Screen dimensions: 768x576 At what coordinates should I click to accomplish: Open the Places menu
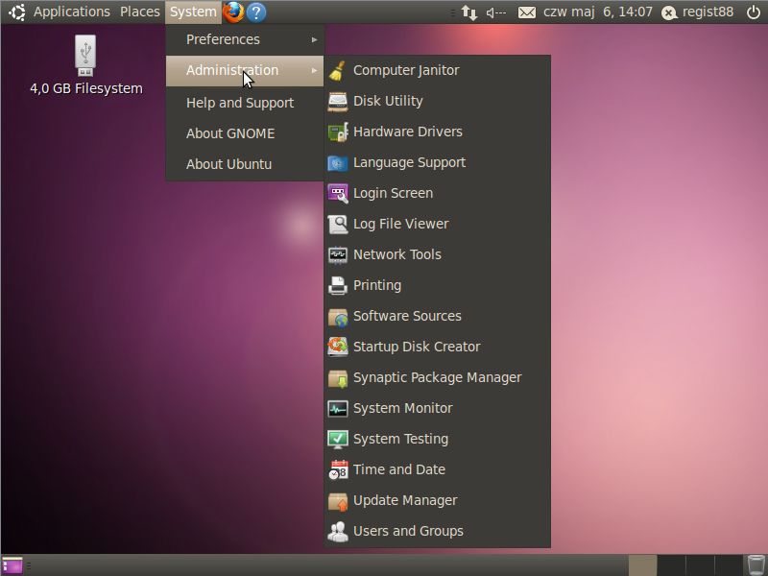tap(139, 12)
